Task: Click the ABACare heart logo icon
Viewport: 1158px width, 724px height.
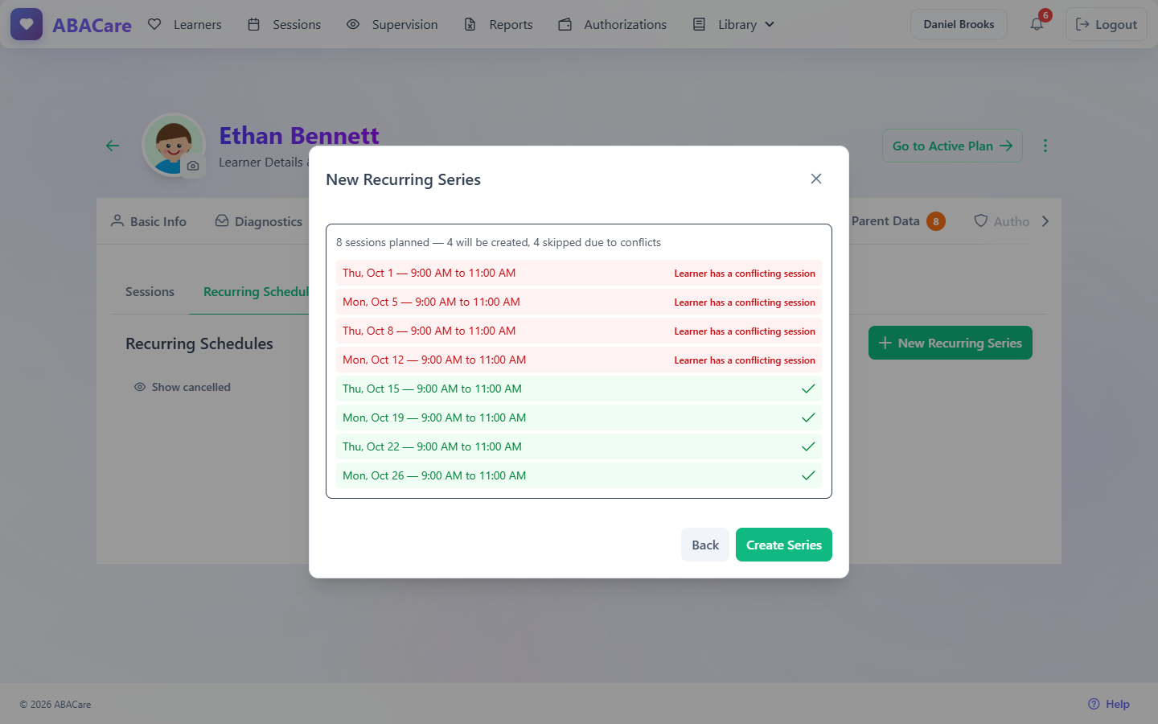Action: [27, 24]
